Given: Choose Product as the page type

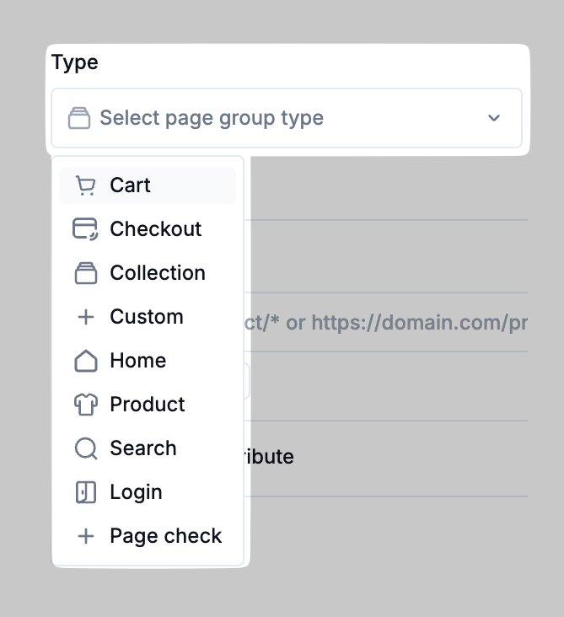Looking at the screenshot, I should coord(148,405).
